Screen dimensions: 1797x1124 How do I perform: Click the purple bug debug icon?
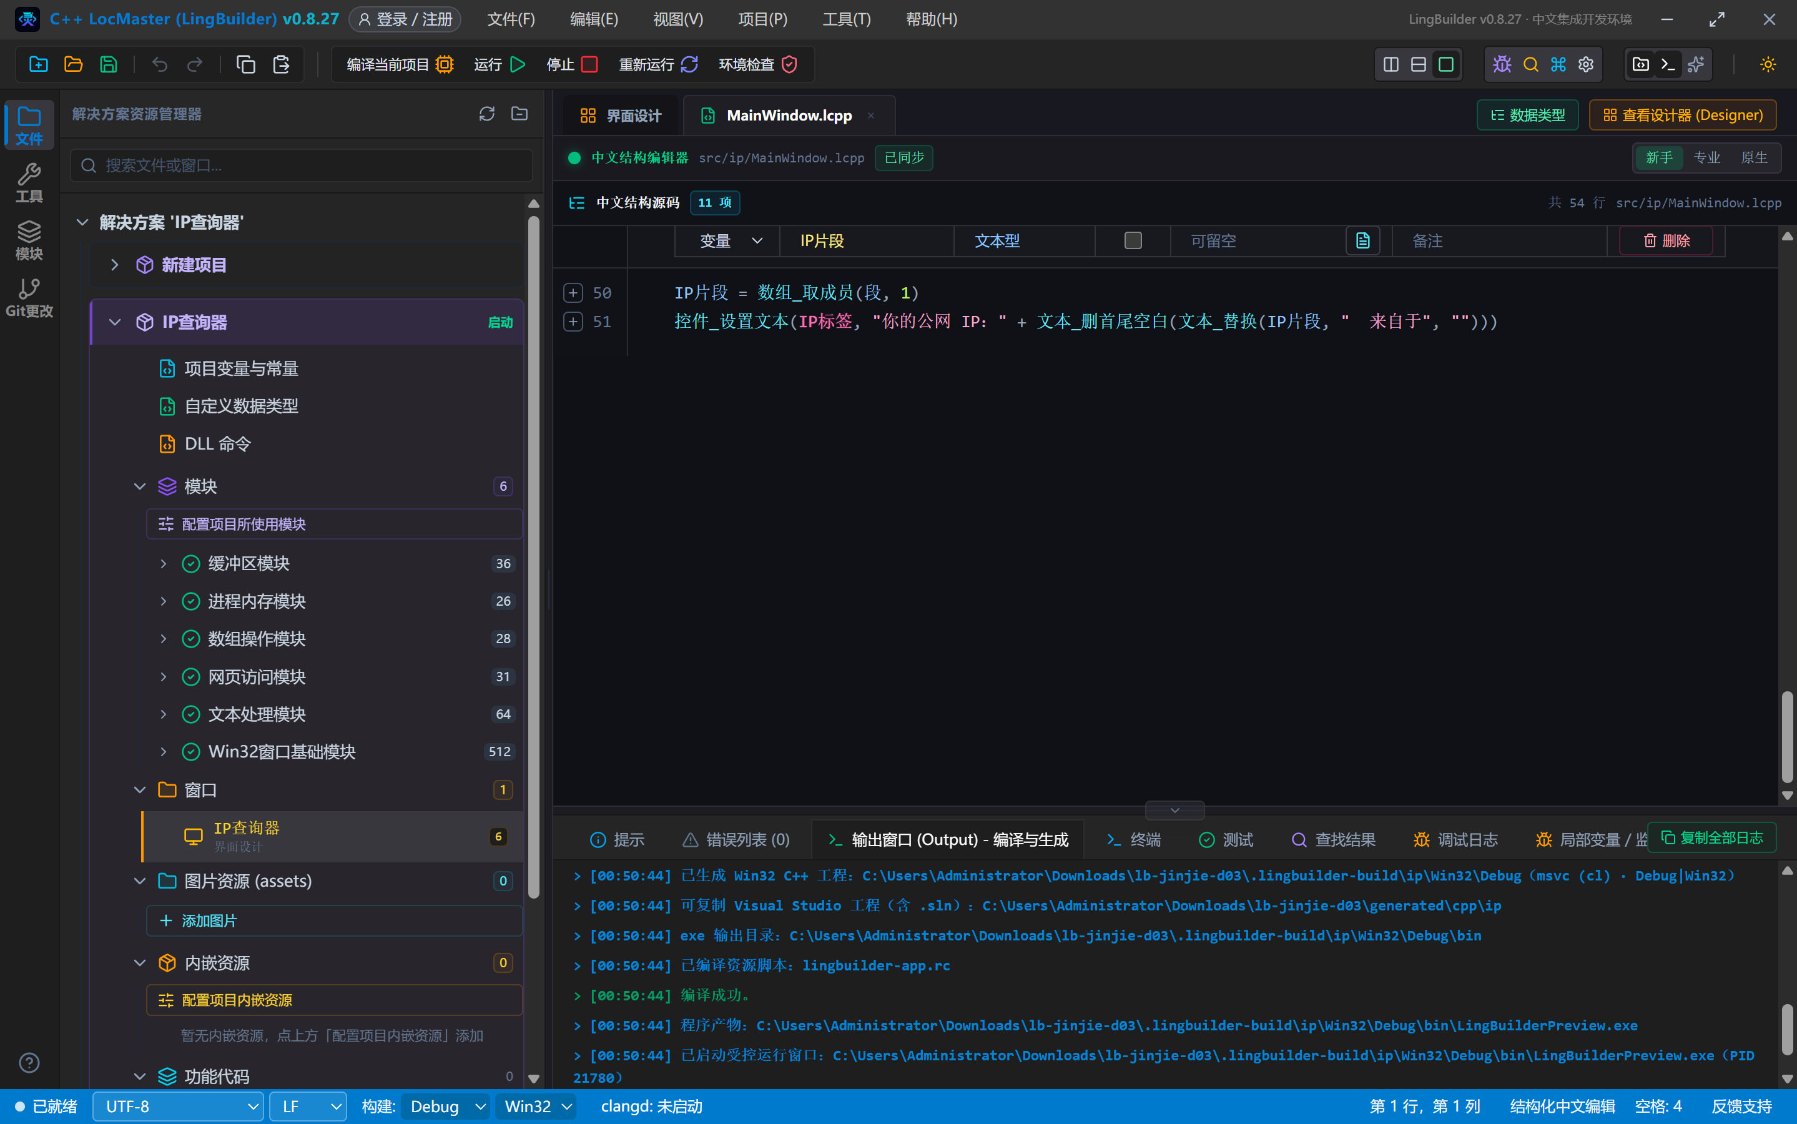1502,65
